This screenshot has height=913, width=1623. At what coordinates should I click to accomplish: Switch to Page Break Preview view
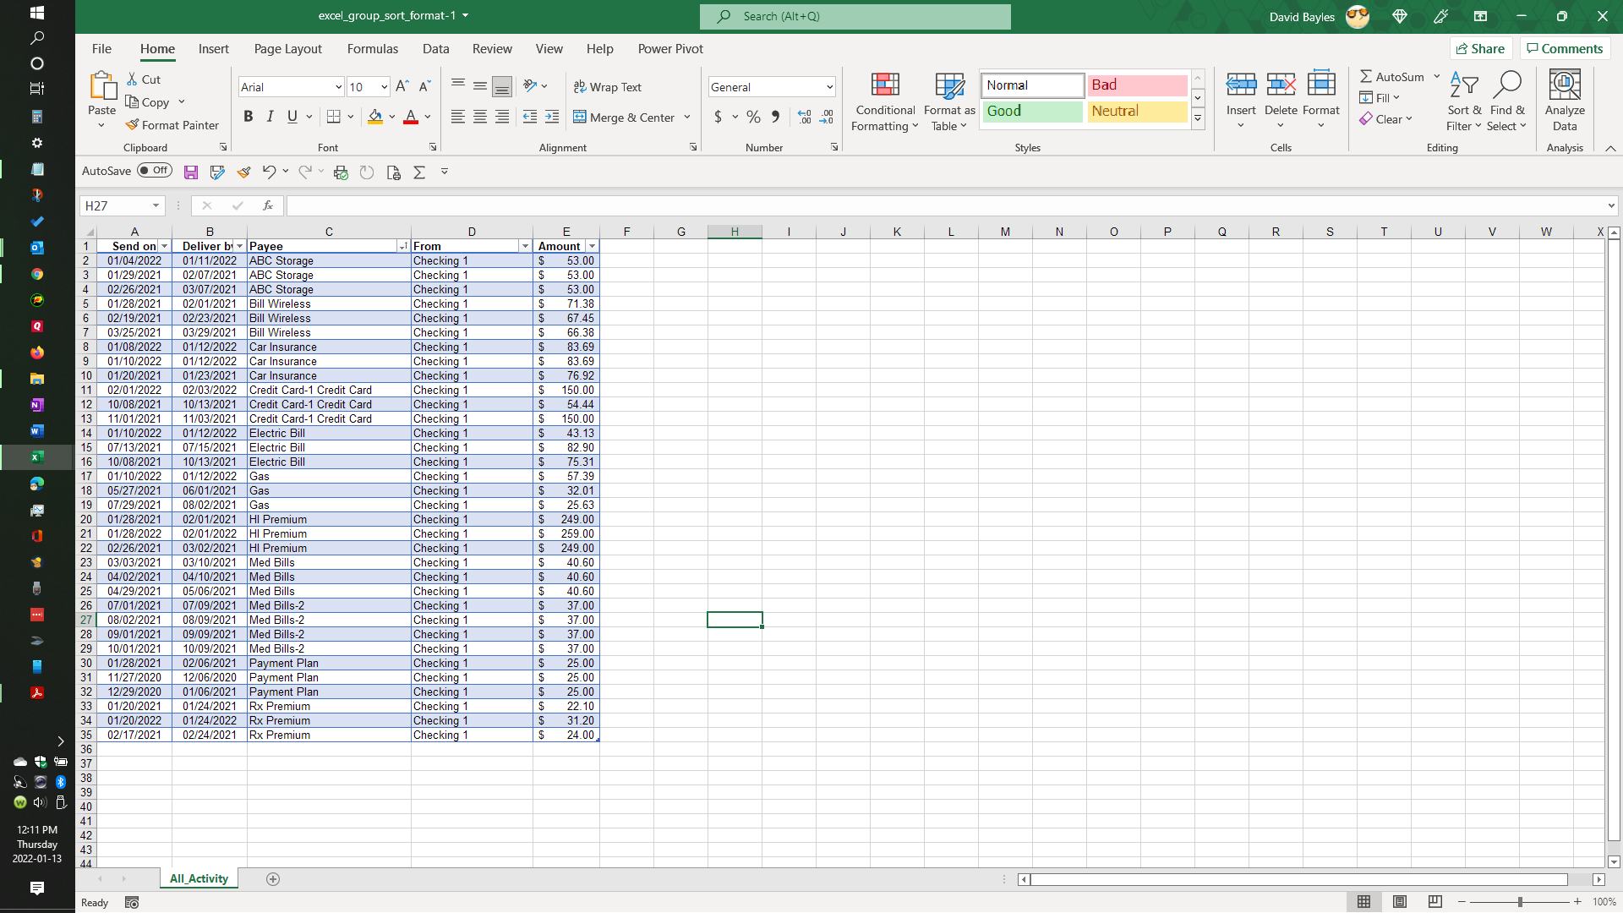pos(1434,902)
